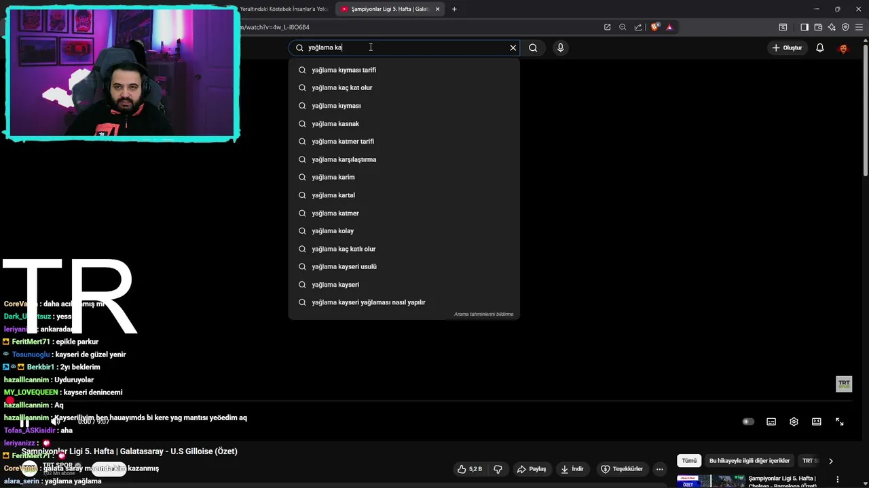869x488 pixels.
Task: Open a new browser tab with plus
Action: point(454,9)
